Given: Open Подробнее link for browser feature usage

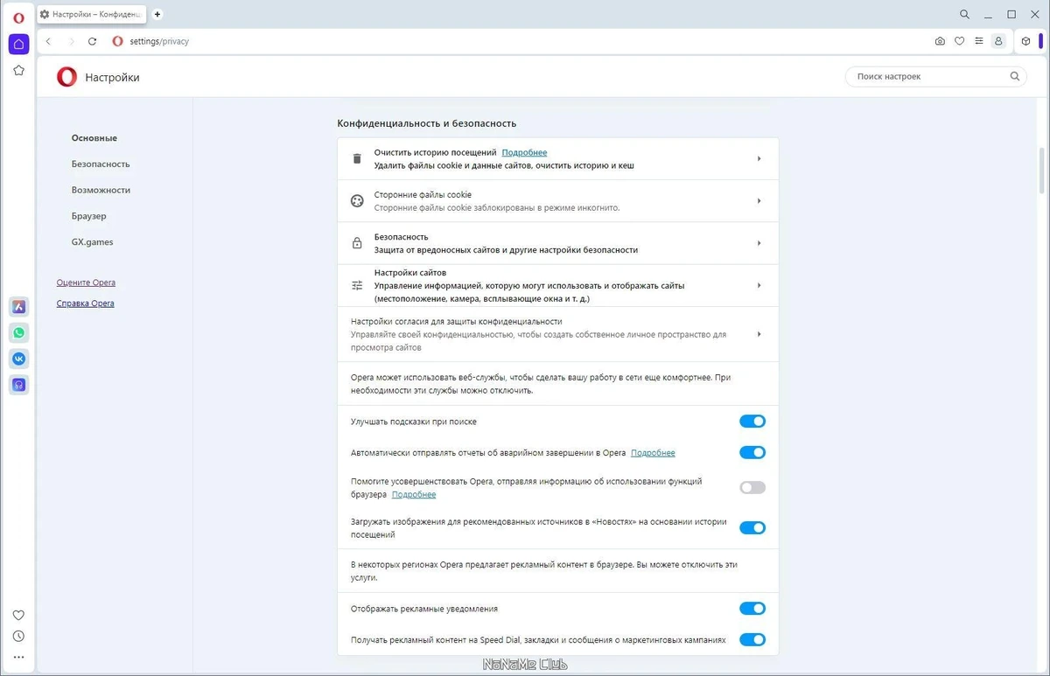Looking at the screenshot, I should coord(414,495).
